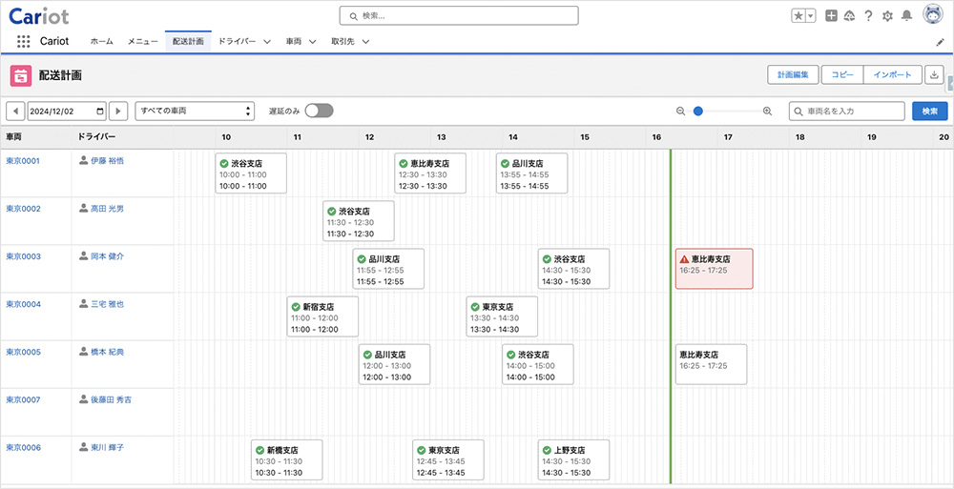
Task: Open the help question mark icon
Action: click(868, 16)
